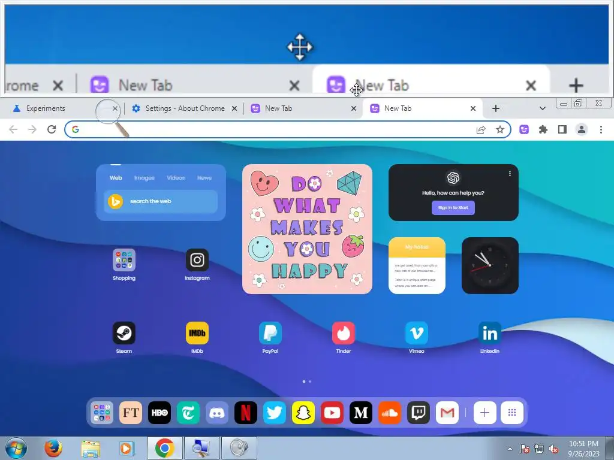Click the Do What Makes You Happy image
This screenshot has width=614, height=460.
307,229
